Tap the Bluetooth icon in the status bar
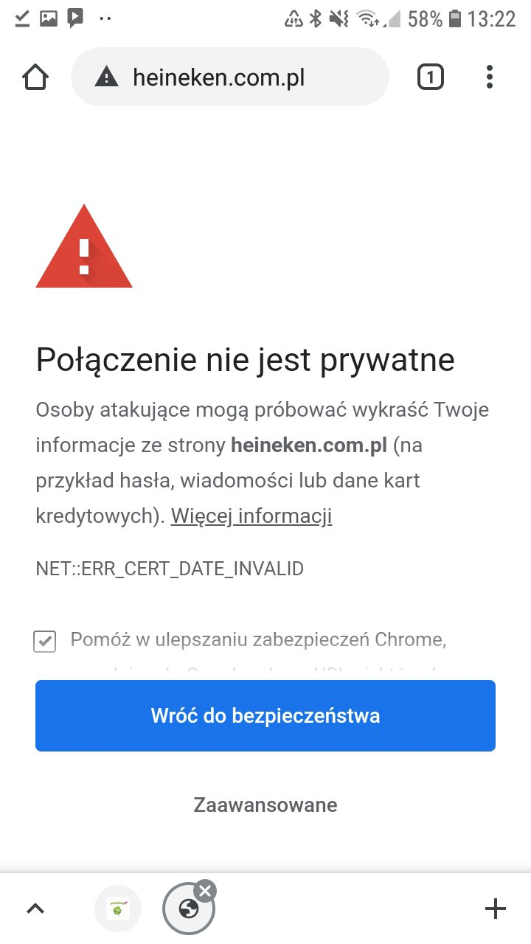Image resolution: width=531 pixels, height=944 pixels. [x=316, y=19]
